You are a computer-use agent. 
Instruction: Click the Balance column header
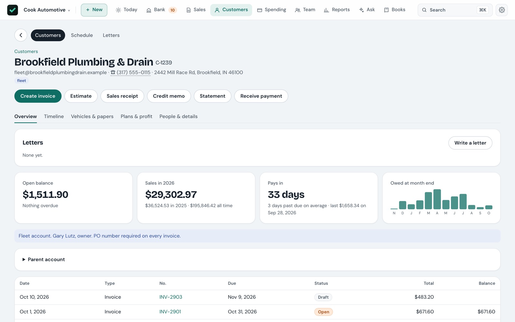click(x=487, y=283)
